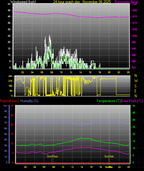144x171 pixels.
Task: Click the "E" compass direction label
Action: 135,91
